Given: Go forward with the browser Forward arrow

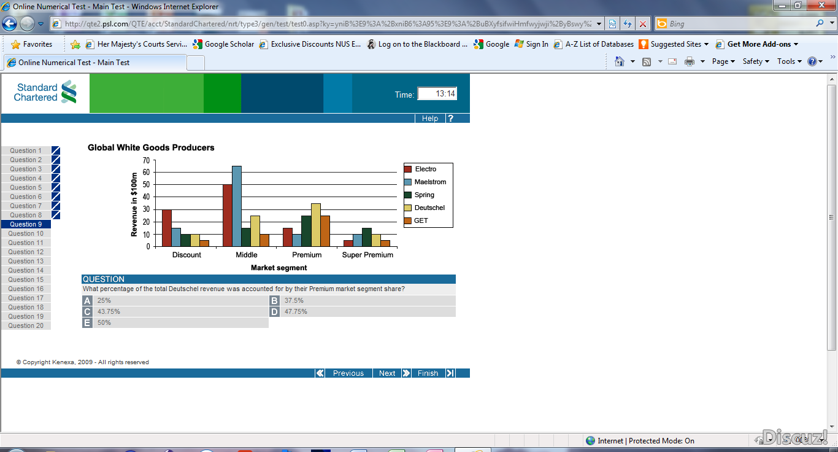Looking at the screenshot, I should click(27, 24).
